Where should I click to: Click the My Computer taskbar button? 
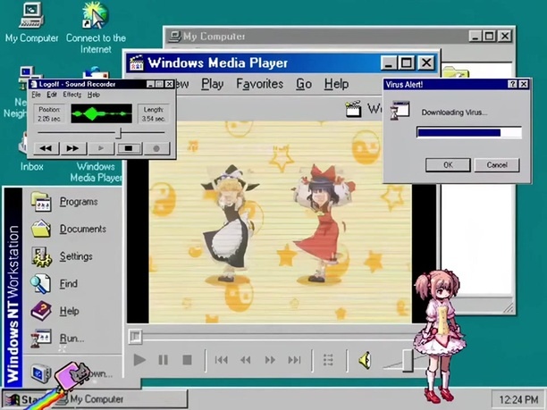pos(97,399)
